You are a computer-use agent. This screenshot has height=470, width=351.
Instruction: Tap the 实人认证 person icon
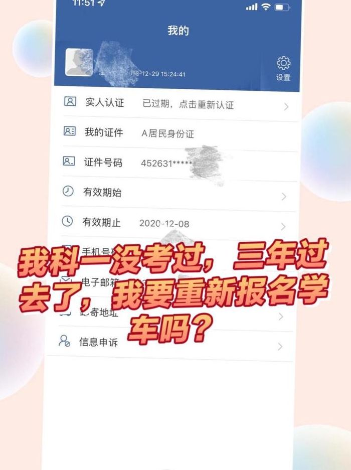[x=70, y=101]
